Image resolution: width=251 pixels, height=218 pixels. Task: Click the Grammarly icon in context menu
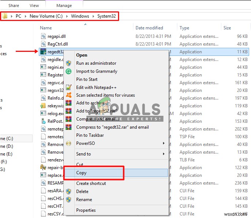[69, 71]
